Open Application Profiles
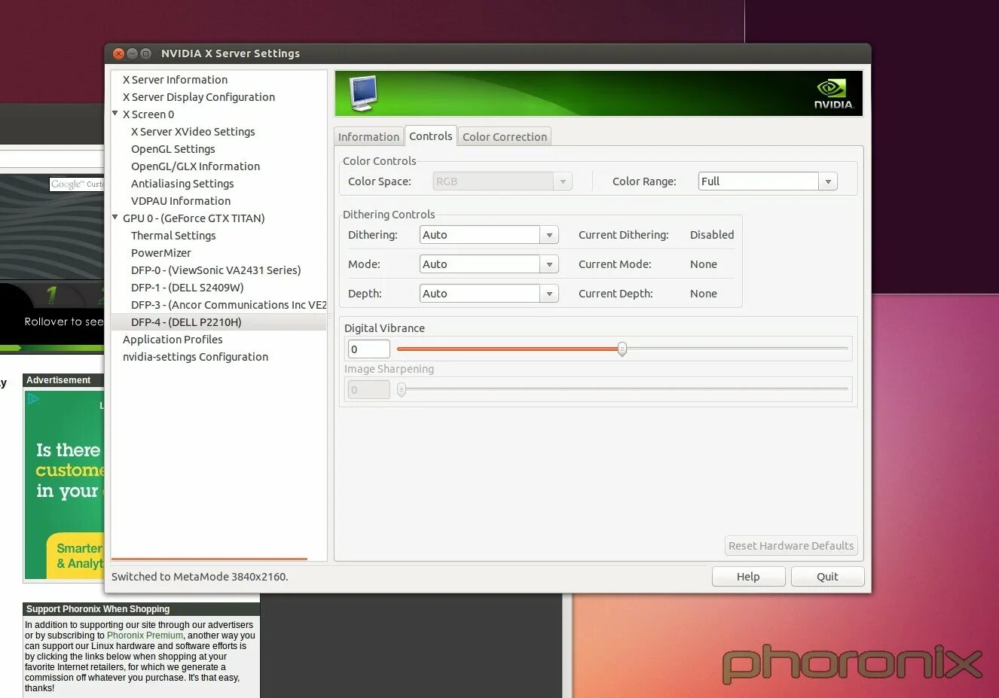The image size is (999, 698). pyautogui.click(x=173, y=340)
